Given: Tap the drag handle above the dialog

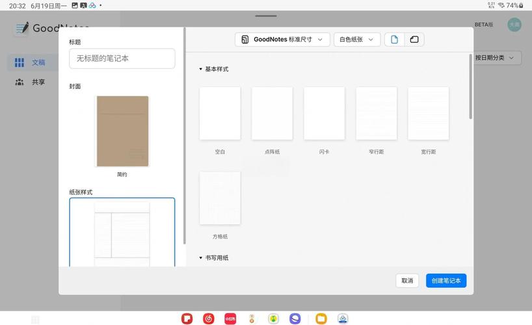Looking at the screenshot, I should click(266, 16).
